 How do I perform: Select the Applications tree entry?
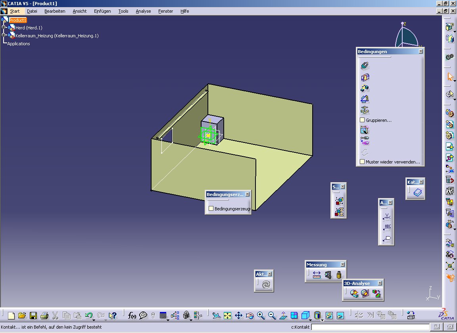pos(19,44)
